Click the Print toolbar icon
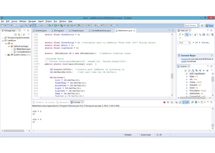 (22, 25)
